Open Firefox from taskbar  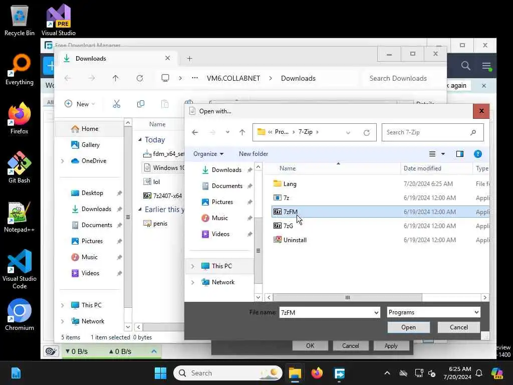tap(317, 373)
